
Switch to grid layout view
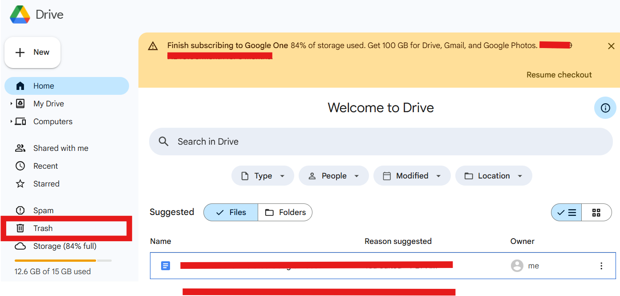coord(596,212)
